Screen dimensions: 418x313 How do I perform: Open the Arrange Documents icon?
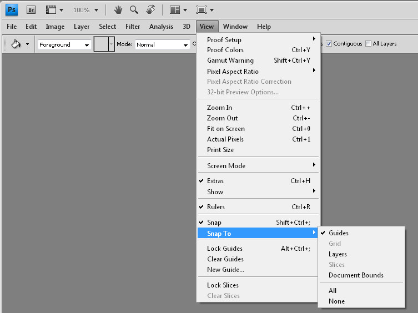click(175, 10)
